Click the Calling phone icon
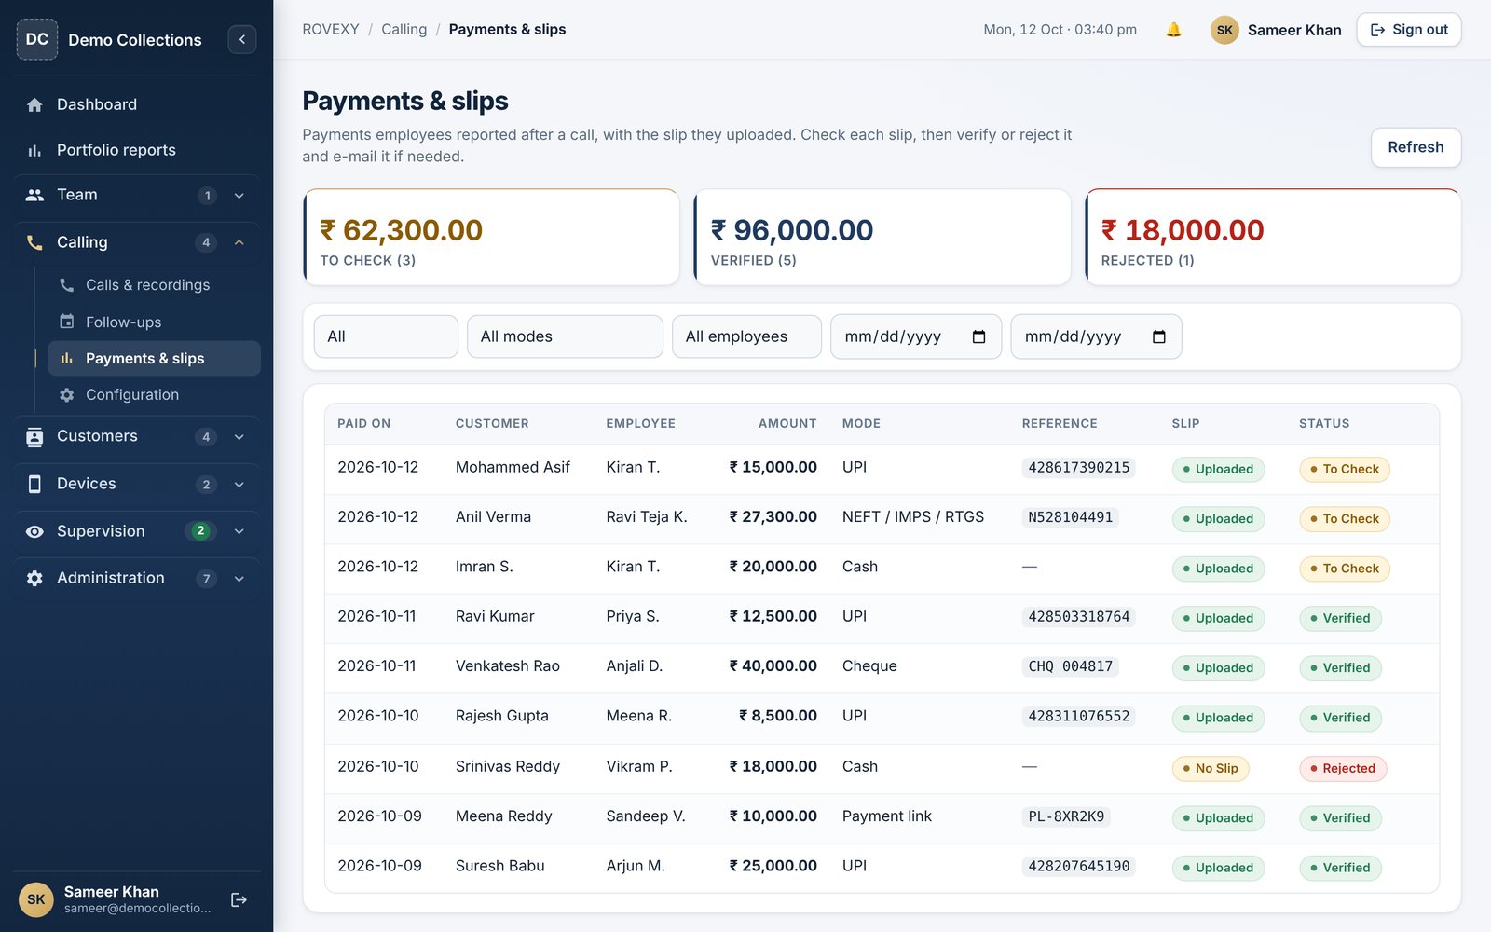 (34, 242)
